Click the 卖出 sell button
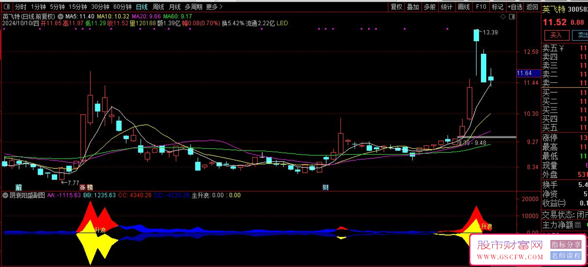The height and width of the screenshot is (267, 588). pos(580,35)
